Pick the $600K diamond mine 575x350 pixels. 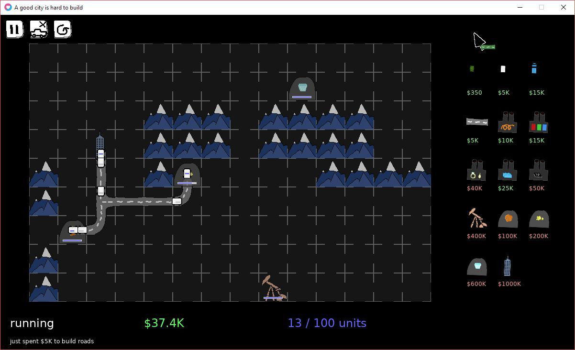pos(477,267)
